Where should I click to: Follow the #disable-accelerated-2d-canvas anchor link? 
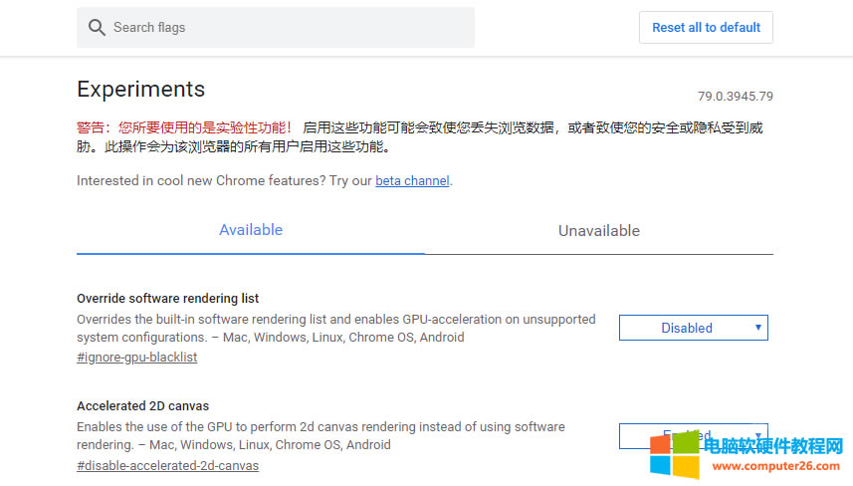coord(167,465)
